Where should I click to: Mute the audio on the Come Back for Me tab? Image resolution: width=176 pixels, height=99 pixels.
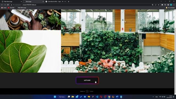(x=63, y=2)
